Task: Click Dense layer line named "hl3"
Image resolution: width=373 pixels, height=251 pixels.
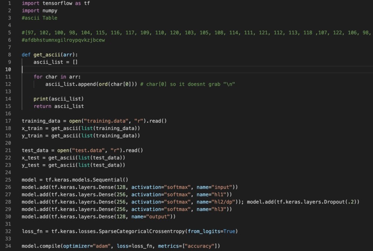Action: [x=127, y=209]
